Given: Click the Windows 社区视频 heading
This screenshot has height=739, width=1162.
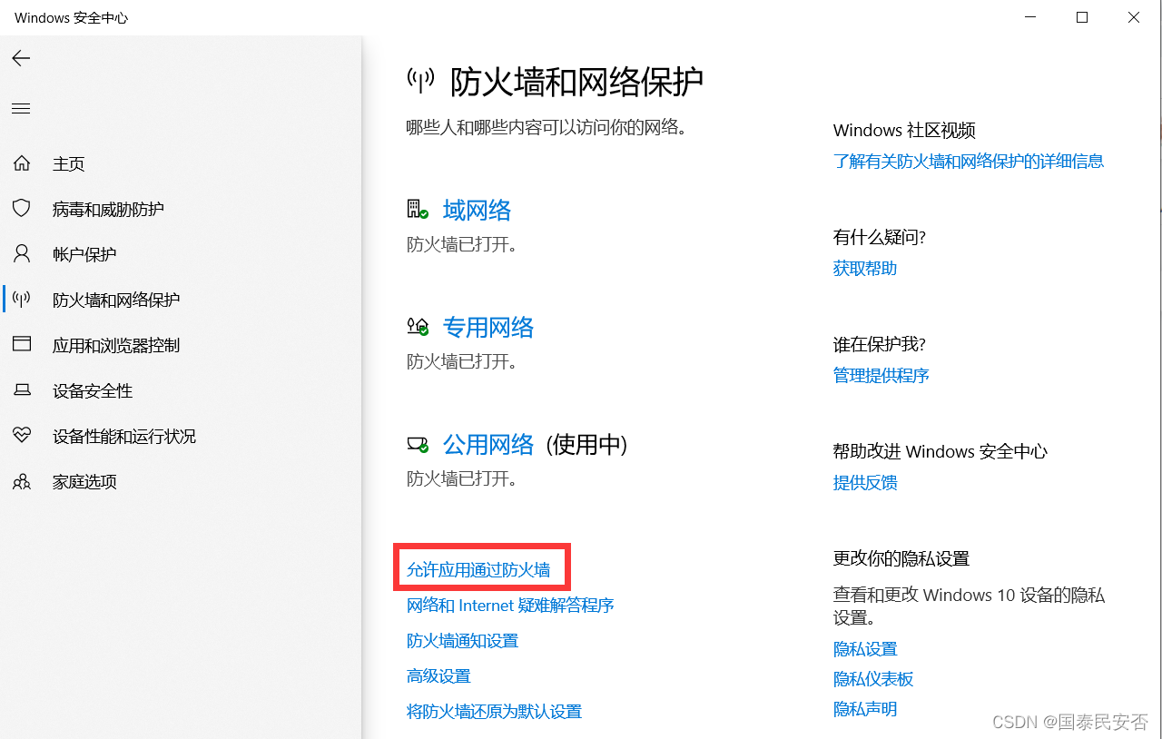Looking at the screenshot, I should pos(904,131).
